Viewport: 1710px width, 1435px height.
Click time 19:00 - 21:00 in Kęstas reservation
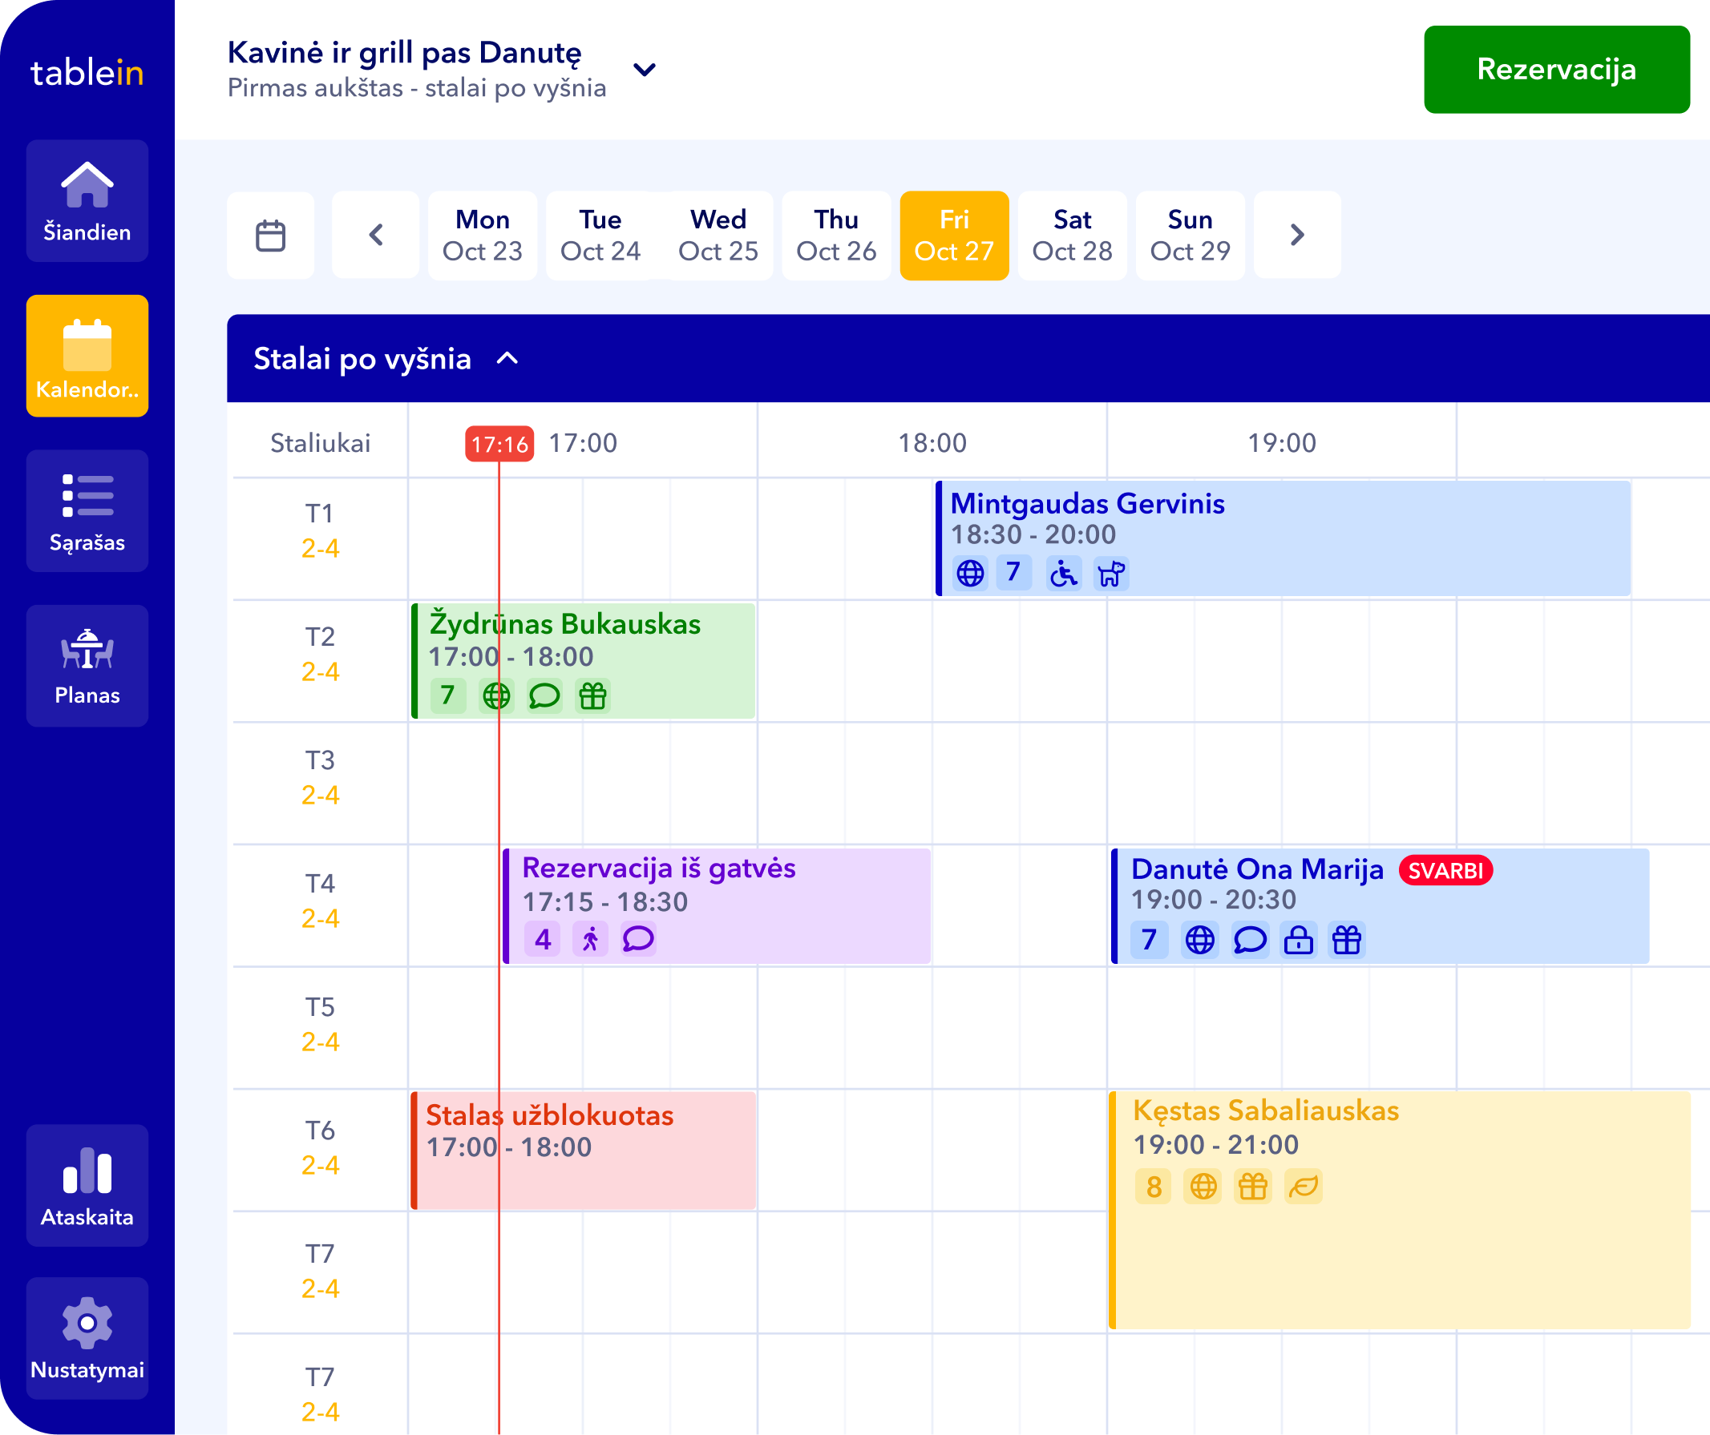click(x=1215, y=1145)
